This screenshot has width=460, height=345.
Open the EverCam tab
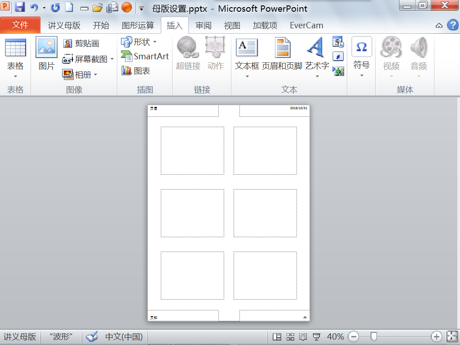click(x=306, y=26)
